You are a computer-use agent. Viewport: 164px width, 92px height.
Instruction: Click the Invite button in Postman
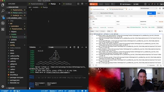click(136, 4)
